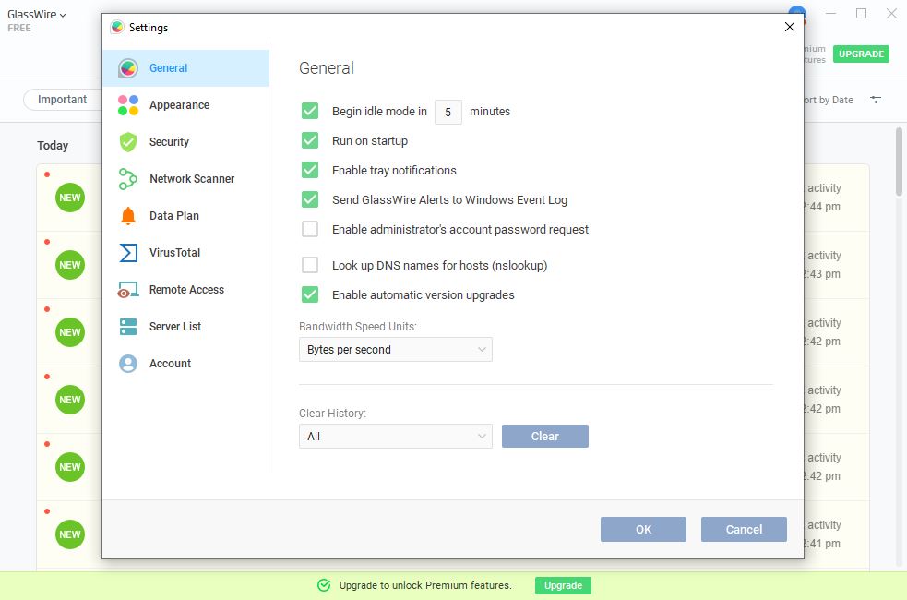Click the Remote Access monitor icon
Screen dimensions: 907x600
point(128,290)
